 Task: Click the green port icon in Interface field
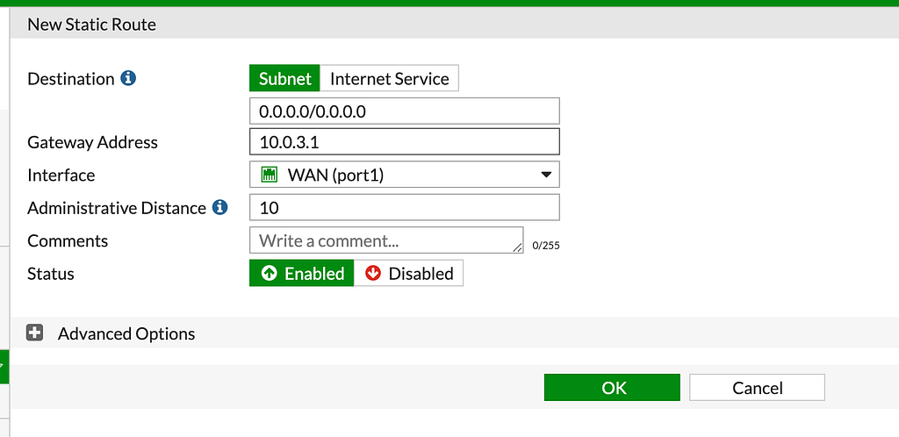click(269, 175)
